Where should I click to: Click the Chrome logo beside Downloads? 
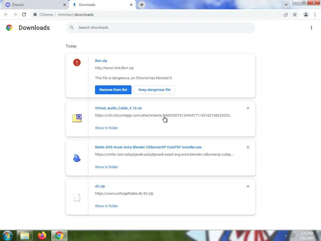point(9,27)
